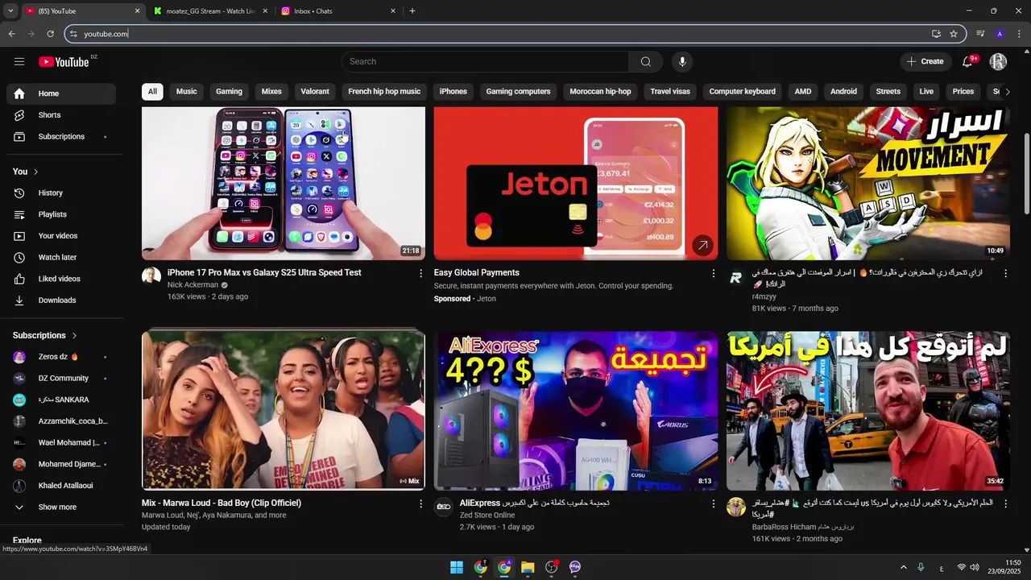Select the French hip hop music chip
1031x580 pixels.
384,92
